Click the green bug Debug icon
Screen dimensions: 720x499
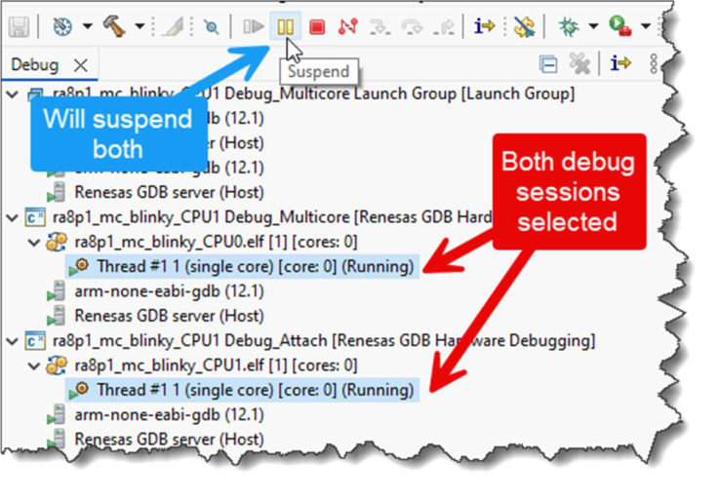pyautogui.click(x=569, y=26)
